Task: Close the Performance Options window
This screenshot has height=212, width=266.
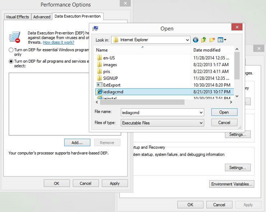Action: (125, 3)
